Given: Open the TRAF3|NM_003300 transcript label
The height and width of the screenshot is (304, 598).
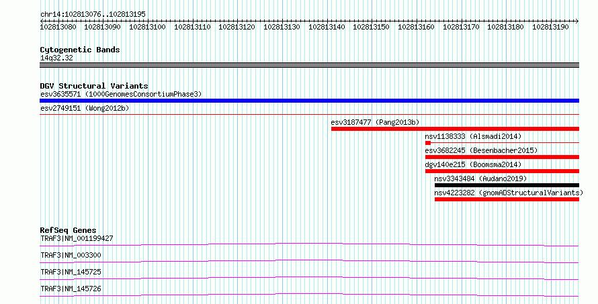Looking at the screenshot, I should coord(71,255).
